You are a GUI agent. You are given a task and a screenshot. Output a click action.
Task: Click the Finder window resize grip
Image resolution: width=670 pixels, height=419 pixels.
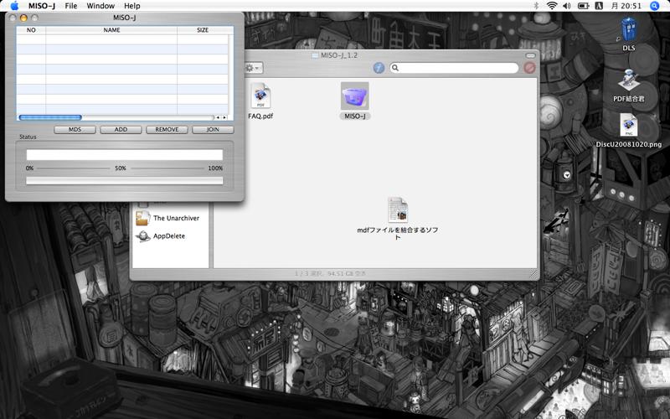point(534,275)
